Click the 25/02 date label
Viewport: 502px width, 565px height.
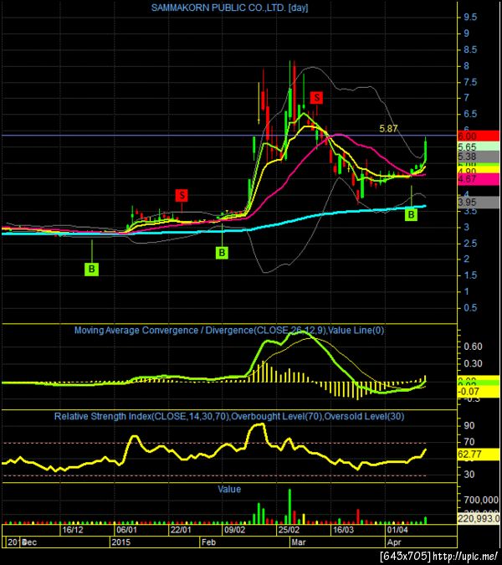coord(289,530)
